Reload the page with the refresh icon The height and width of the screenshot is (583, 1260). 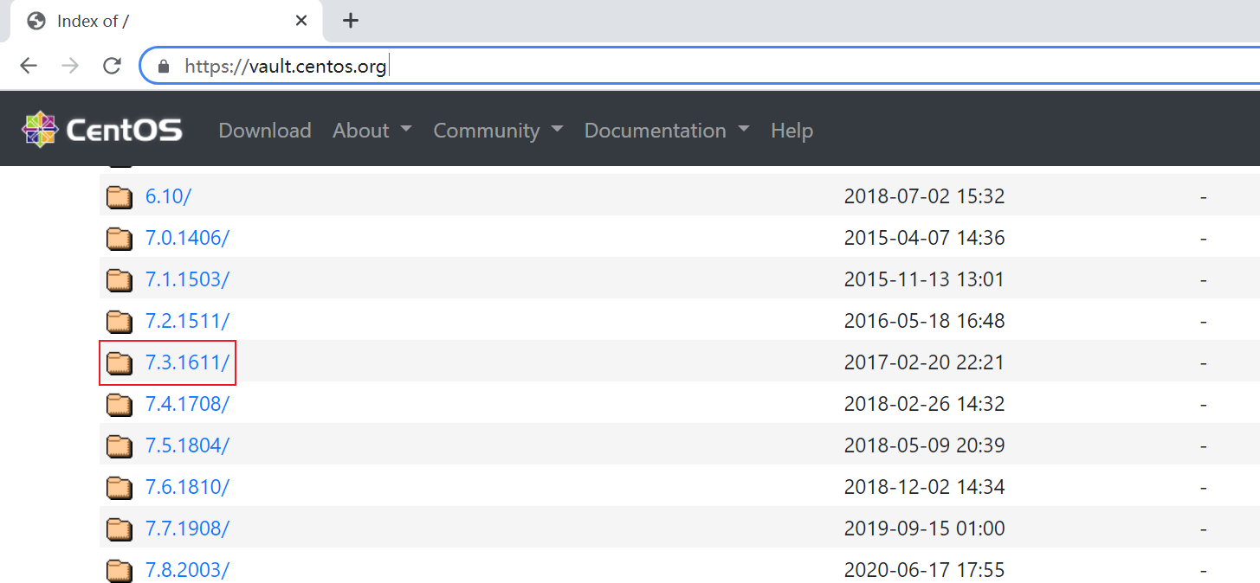[x=112, y=66]
